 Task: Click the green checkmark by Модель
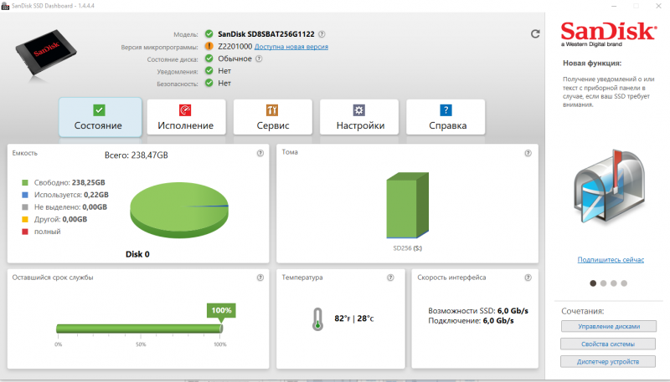click(x=209, y=33)
